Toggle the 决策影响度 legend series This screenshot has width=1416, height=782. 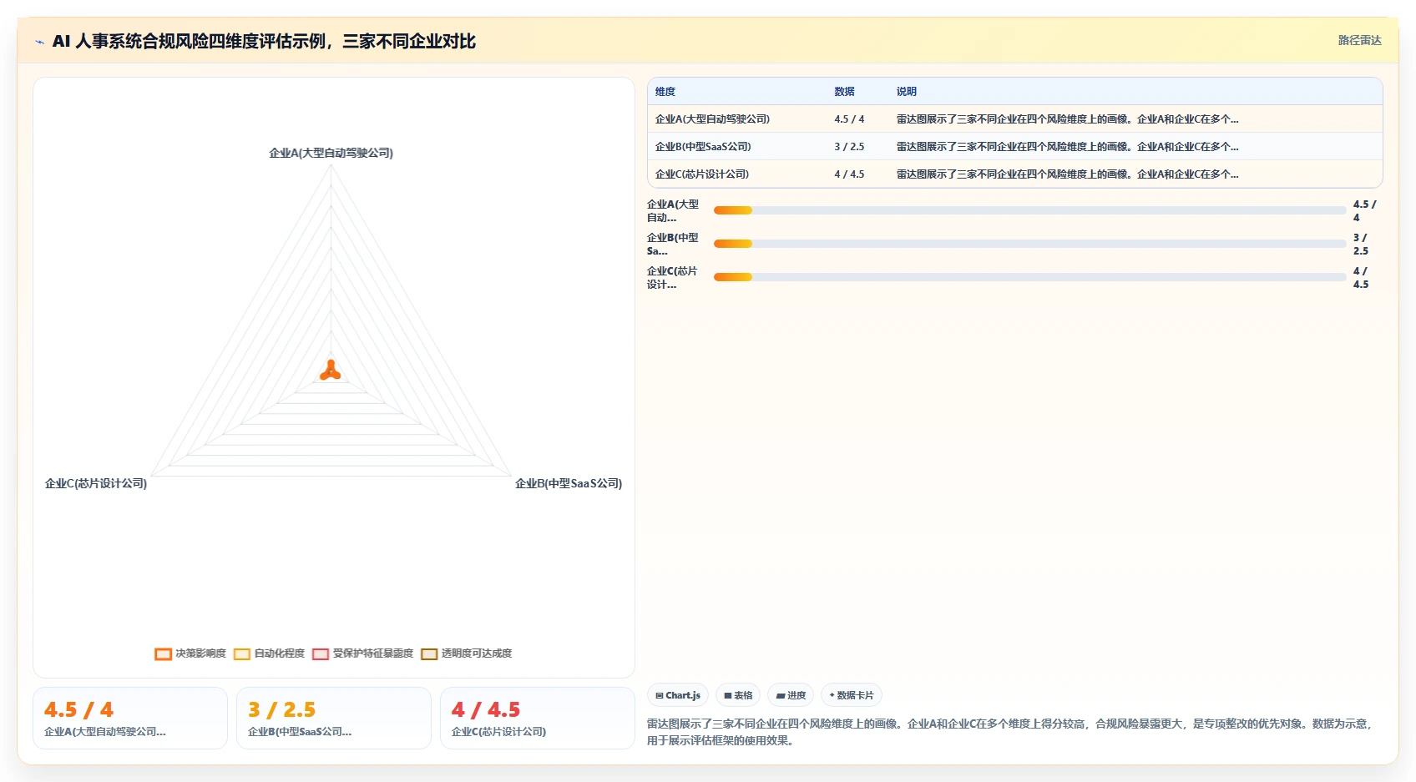[x=190, y=653]
